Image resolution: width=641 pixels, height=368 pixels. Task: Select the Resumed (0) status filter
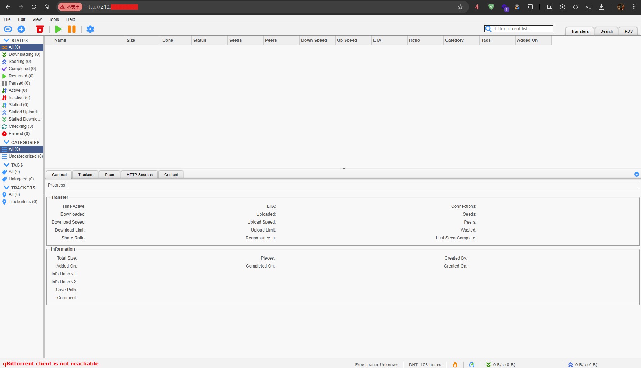[x=22, y=76]
